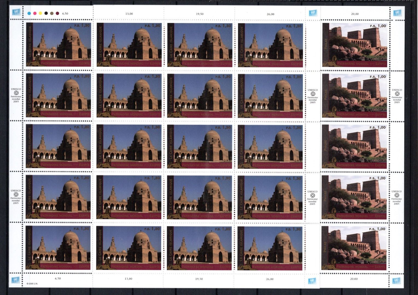Select the bottom Philae stamp
This screenshot has width=418, height=295.
pos(354,248)
